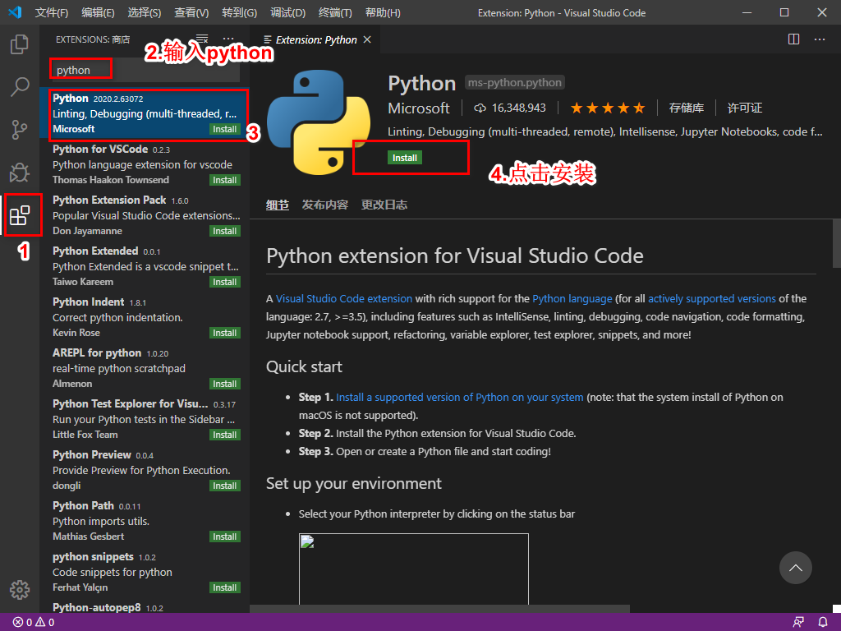Install Python Indent extension

224,334
